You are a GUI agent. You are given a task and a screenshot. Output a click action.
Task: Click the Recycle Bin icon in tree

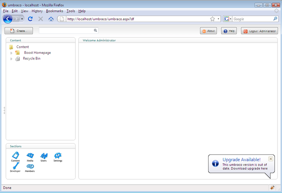[x=18, y=59]
